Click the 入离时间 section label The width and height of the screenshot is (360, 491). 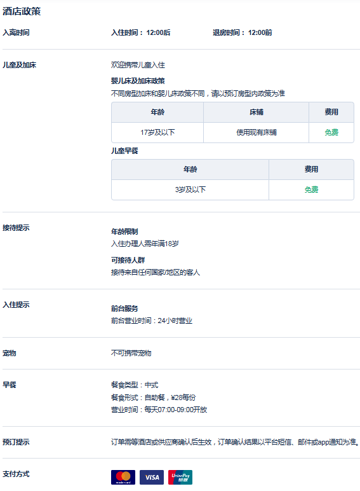16,32
